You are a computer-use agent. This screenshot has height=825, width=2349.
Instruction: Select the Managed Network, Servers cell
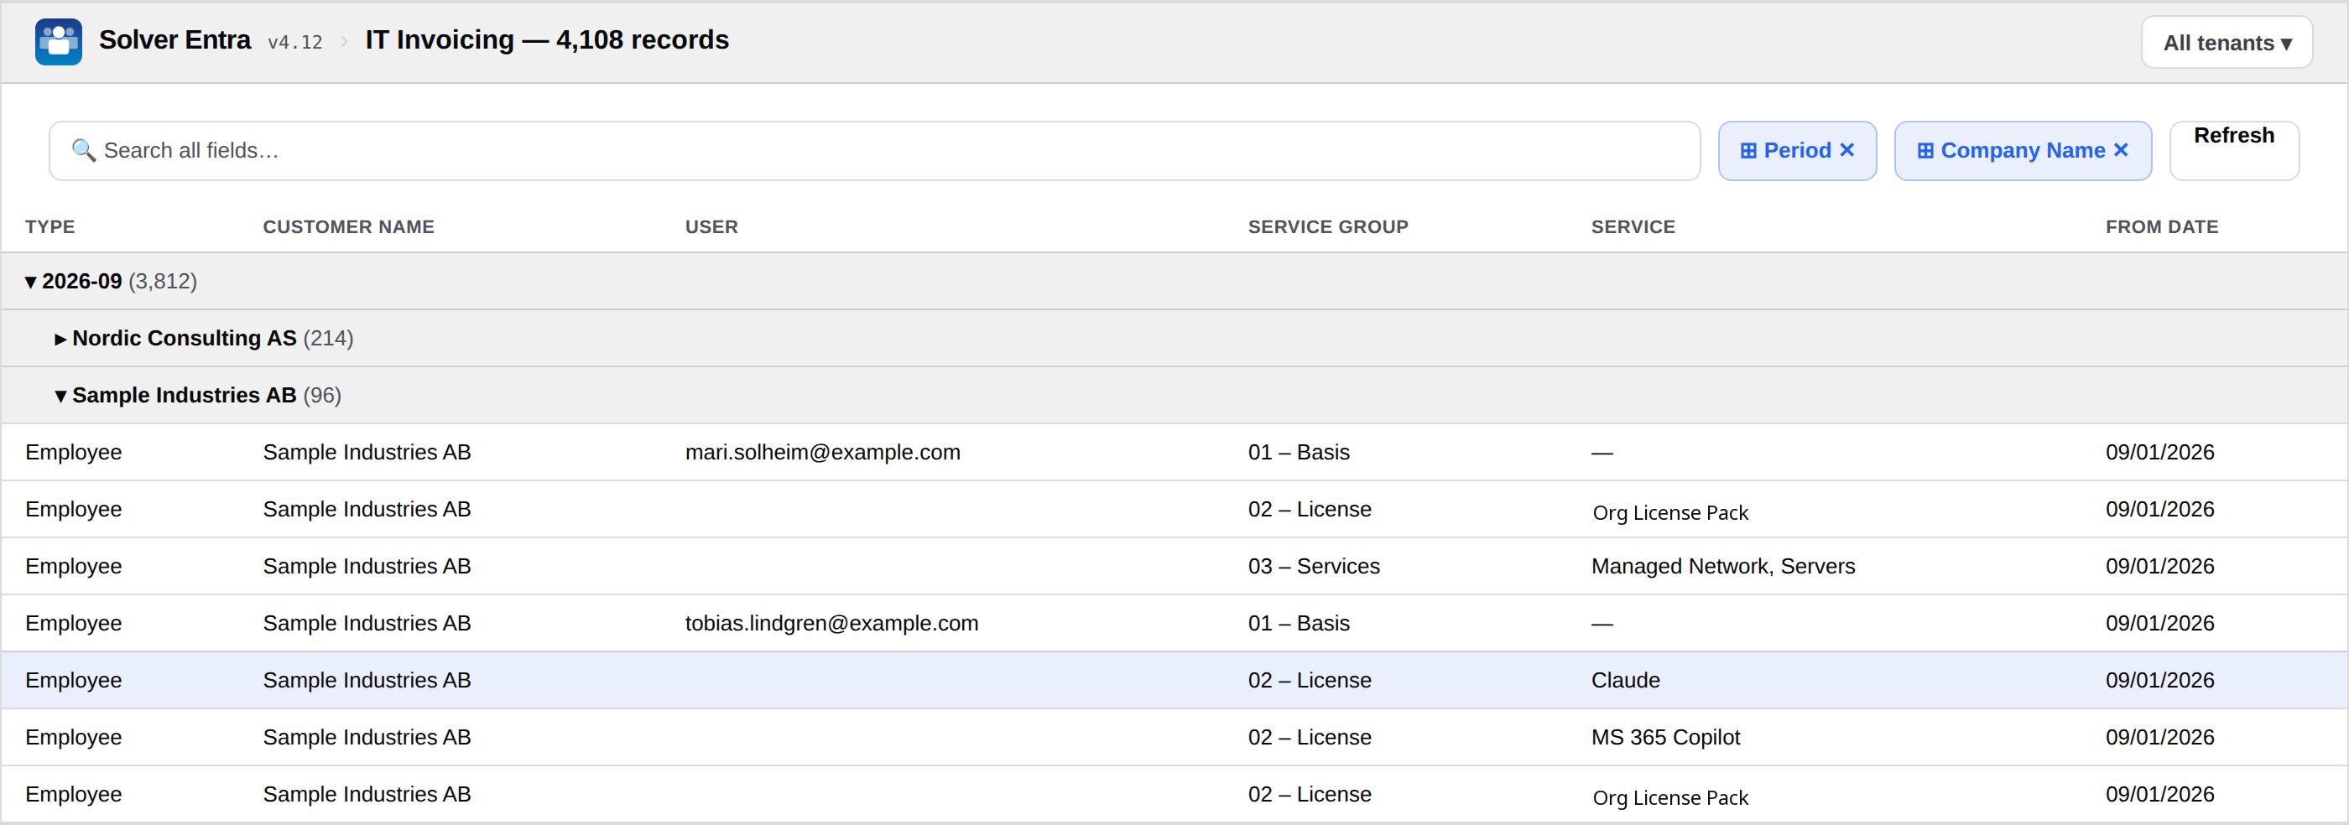click(1722, 566)
